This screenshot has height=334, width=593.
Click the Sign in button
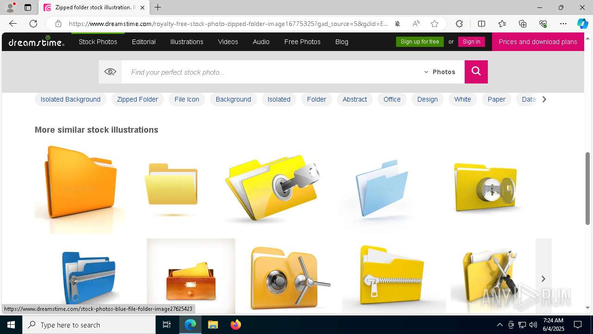coord(472,42)
